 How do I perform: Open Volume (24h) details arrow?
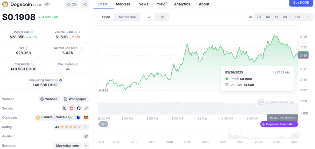(80, 32)
